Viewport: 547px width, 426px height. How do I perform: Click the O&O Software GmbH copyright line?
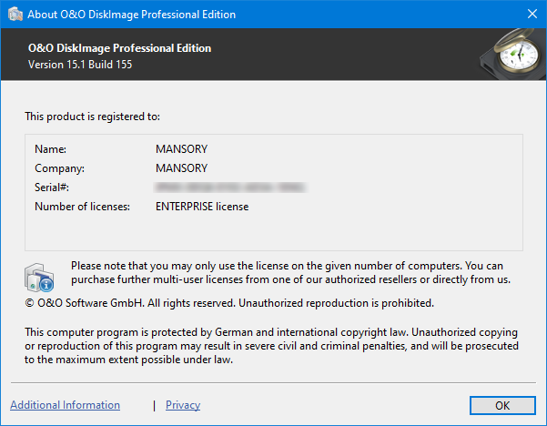pos(229,302)
